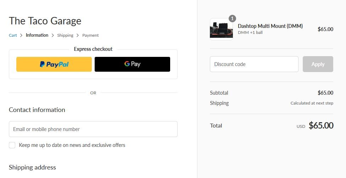
Task: Choose the G Pay express checkout button
Action: tap(132, 64)
